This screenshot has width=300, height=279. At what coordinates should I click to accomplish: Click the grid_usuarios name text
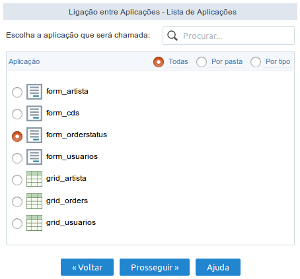pyautogui.click(x=71, y=222)
